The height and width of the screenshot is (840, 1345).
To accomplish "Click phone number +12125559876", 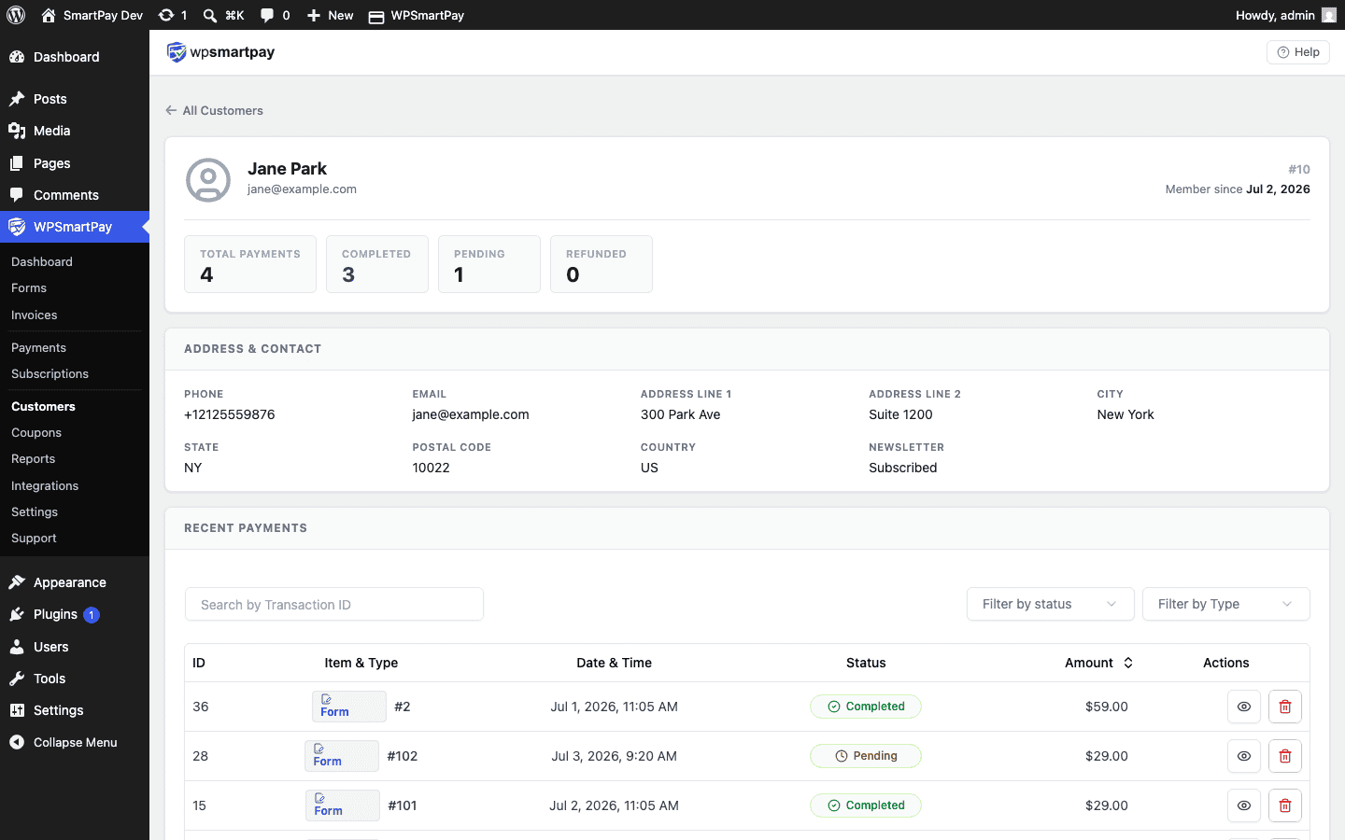I will pos(230,414).
